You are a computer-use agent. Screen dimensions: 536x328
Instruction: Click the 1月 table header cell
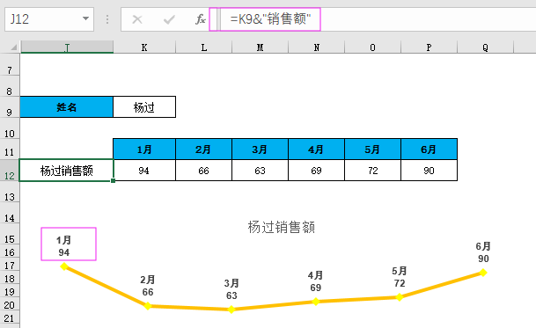coord(144,149)
